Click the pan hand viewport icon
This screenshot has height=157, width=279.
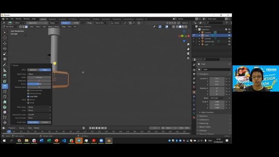188,49
